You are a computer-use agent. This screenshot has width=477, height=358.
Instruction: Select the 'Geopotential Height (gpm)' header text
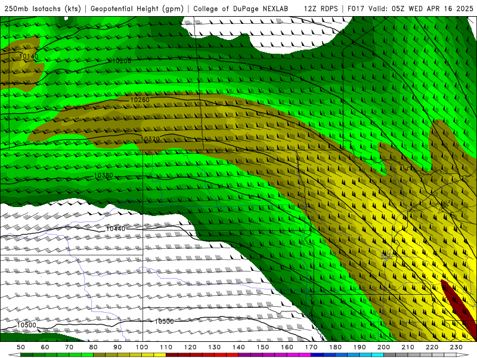tap(137, 8)
